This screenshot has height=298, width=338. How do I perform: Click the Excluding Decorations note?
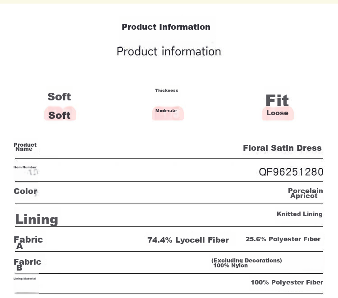coord(247,260)
